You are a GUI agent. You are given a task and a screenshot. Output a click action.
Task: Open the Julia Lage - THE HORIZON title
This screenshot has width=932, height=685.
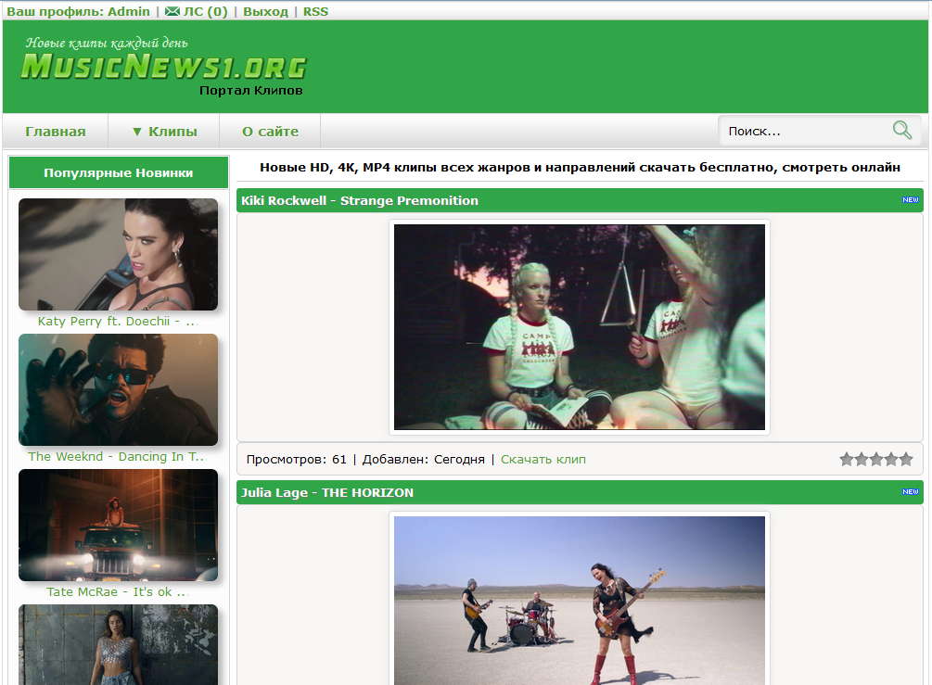[x=327, y=492]
